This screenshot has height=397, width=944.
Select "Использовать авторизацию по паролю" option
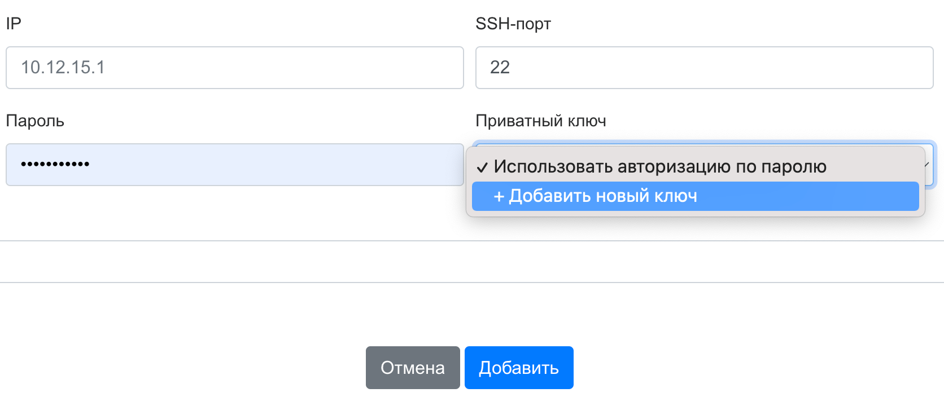659,167
